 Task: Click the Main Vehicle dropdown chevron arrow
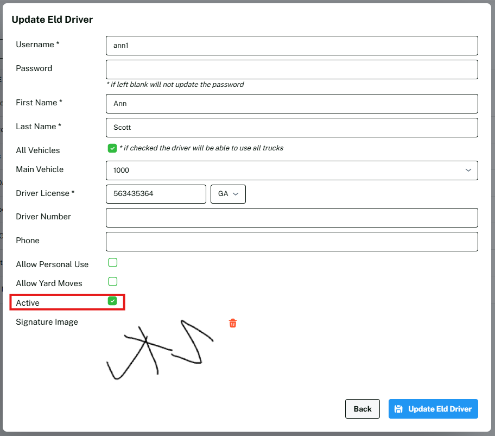pos(468,170)
